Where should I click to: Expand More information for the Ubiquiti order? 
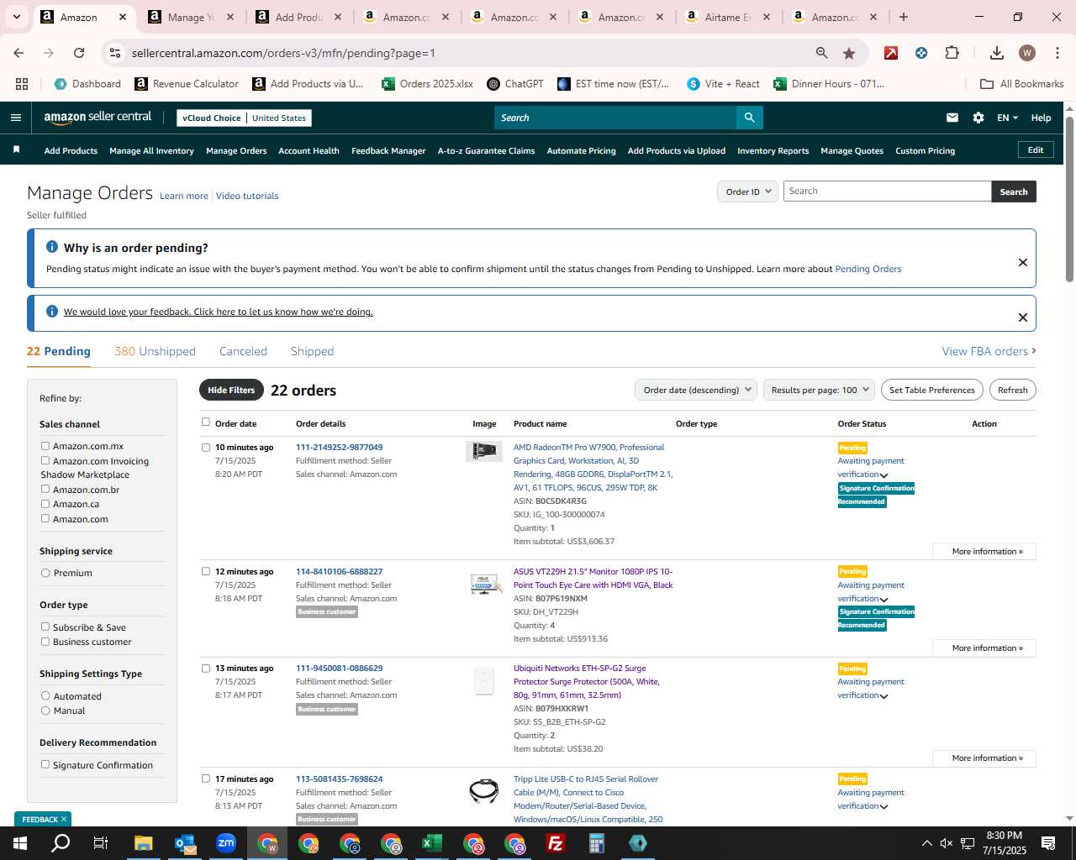point(984,758)
